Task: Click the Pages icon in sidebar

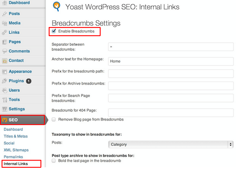Action: click(x=4, y=42)
